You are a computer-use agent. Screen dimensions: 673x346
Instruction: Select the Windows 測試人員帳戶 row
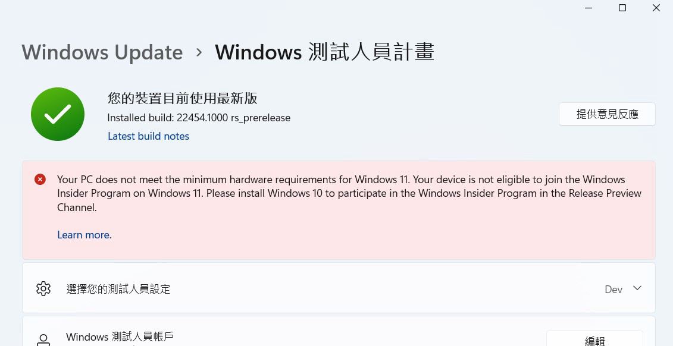[339, 331]
